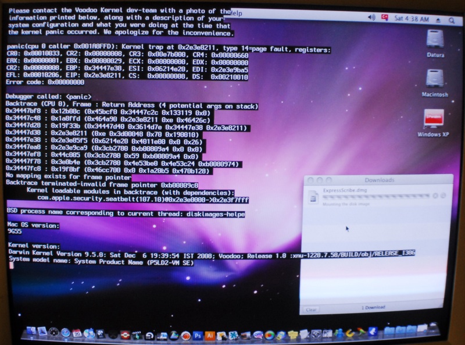The width and height of the screenshot is (465, 345).
Task: Click the "Debugger called: <panic>" line
Action: pyautogui.click(x=49, y=97)
